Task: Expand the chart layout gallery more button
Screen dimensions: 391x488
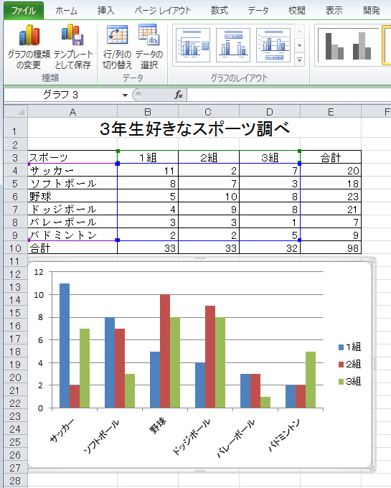Action: click(x=299, y=60)
